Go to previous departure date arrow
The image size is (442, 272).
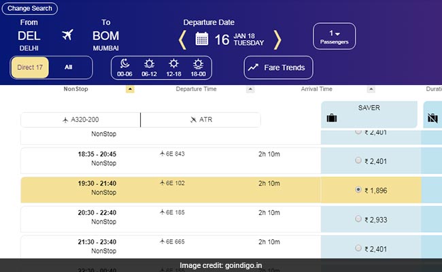coord(182,40)
